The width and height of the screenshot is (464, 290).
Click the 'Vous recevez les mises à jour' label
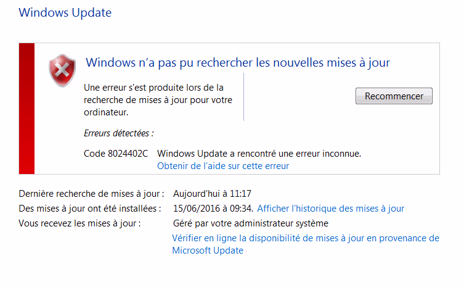(x=79, y=223)
